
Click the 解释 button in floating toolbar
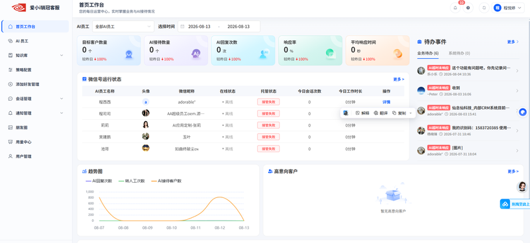point(362,113)
